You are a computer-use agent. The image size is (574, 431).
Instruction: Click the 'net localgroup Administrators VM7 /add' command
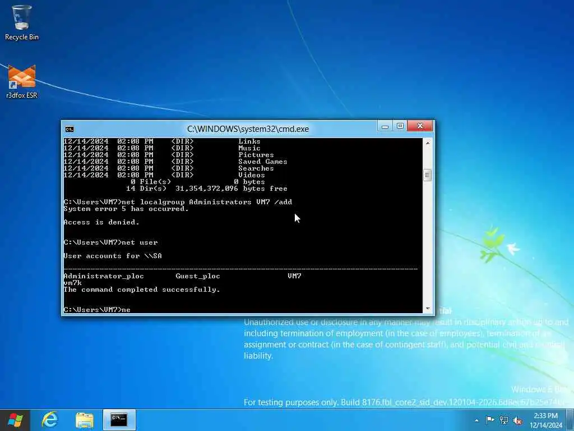[x=207, y=202]
